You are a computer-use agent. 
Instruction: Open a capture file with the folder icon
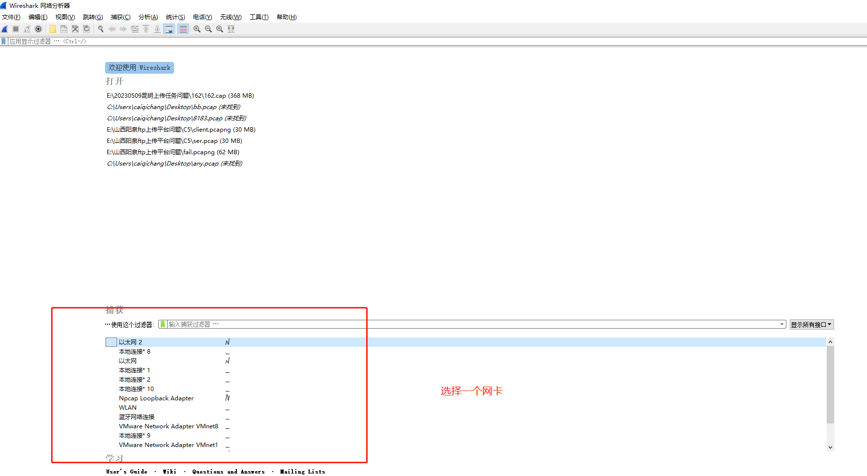point(53,29)
